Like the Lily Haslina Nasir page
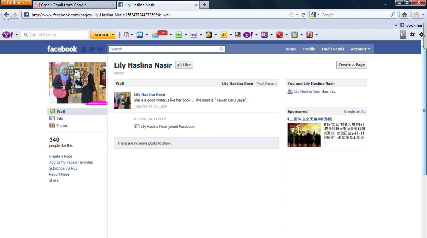The image size is (427, 238). 184,65
